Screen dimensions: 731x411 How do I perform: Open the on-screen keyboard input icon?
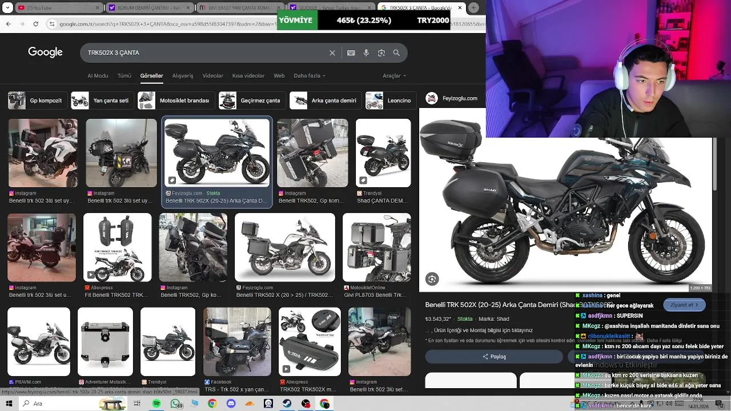coord(351,53)
